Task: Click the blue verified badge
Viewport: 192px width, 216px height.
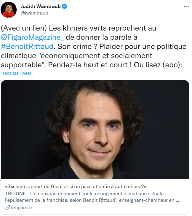Action: click(x=65, y=7)
